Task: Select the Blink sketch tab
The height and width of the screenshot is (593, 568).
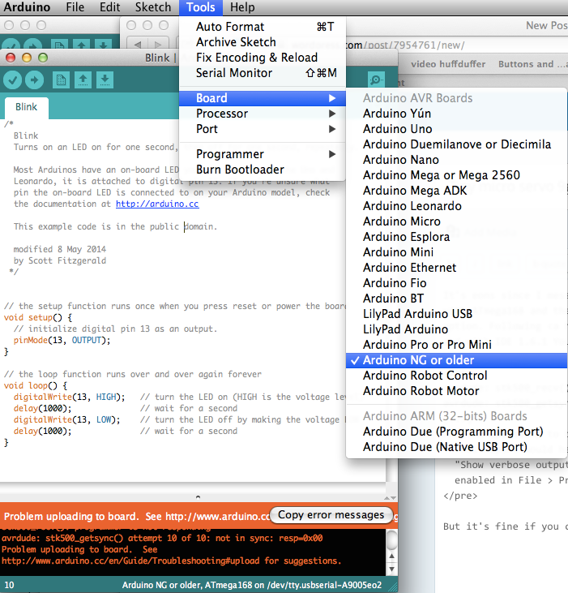Action: [27, 107]
